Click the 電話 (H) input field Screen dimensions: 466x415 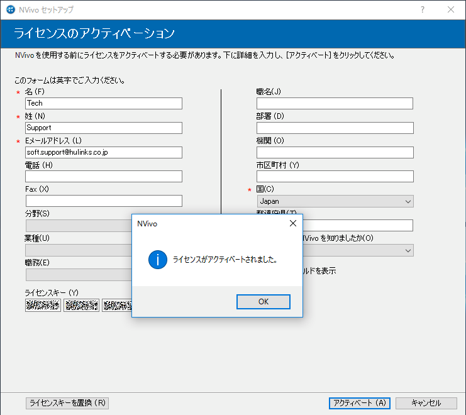point(104,177)
